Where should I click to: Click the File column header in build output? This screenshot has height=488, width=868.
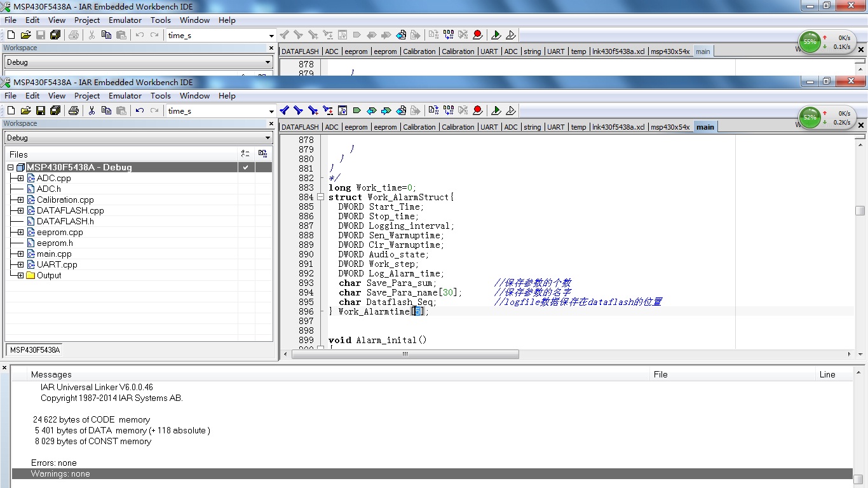733,374
